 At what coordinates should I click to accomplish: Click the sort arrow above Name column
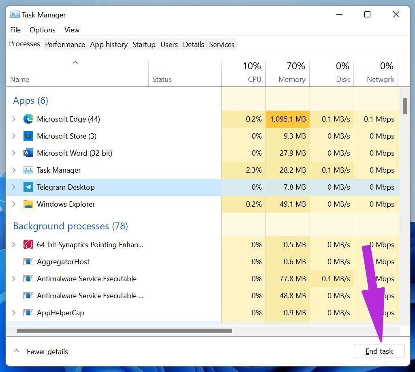click(75, 62)
